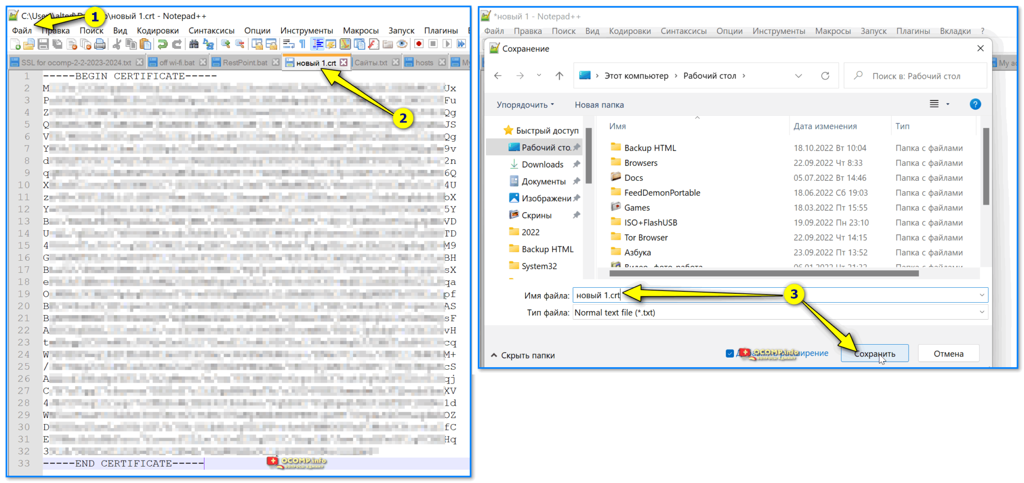Toggle the append extension checkbox
This screenshot has height=483, width=1024.
[729, 354]
